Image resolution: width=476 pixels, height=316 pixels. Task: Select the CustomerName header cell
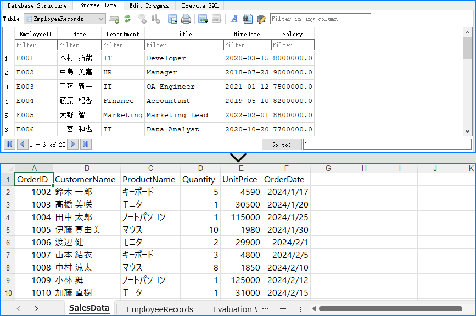87,179
